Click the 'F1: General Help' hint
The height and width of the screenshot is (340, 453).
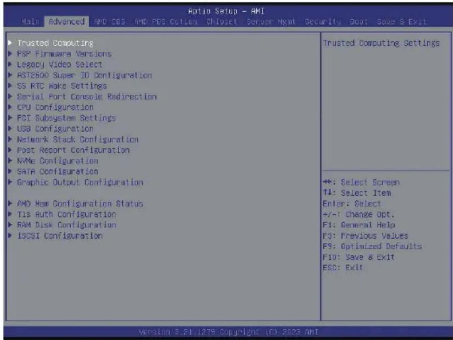[x=359, y=225]
